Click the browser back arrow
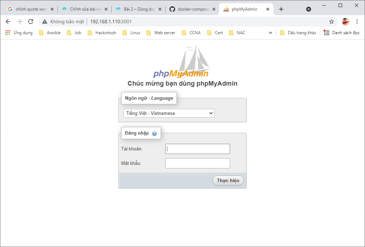365x247 pixels. (x=8, y=21)
